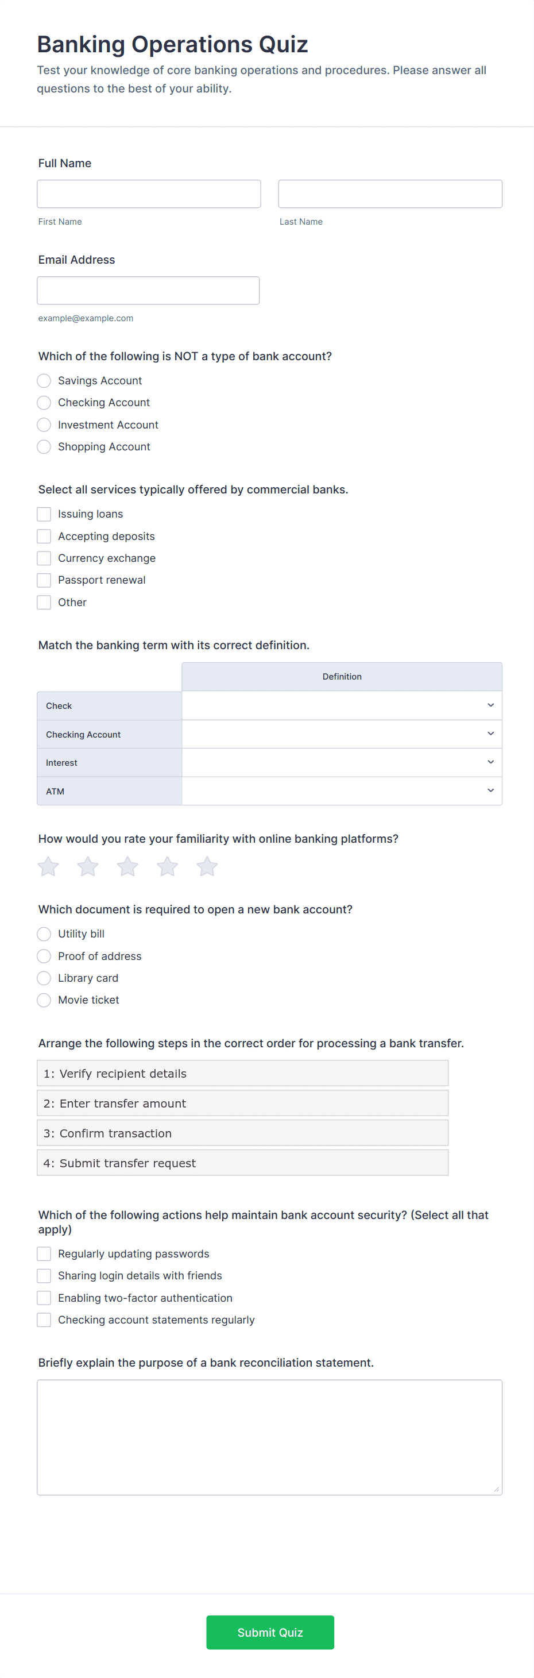Click the 'Verify recipient details' step item
Viewport: 534px width, 1678px height.
coord(242,1073)
